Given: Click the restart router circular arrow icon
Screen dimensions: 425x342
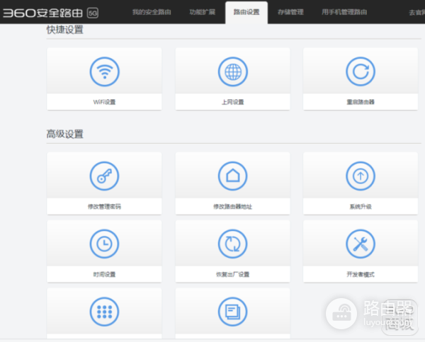Looking at the screenshot, I should tap(361, 72).
